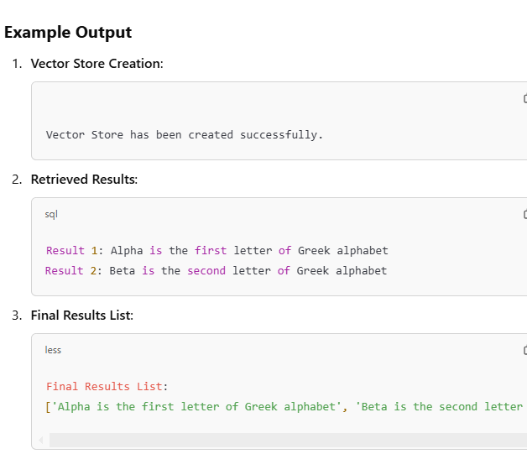Copy the Vector Store Creation code block
Viewport: 527px width, 454px height.
pos(524,99)
